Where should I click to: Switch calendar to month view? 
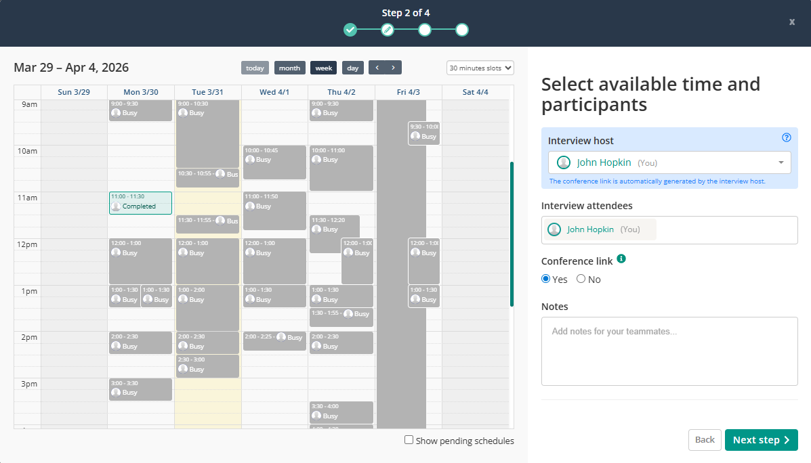(x=289, y=68)
